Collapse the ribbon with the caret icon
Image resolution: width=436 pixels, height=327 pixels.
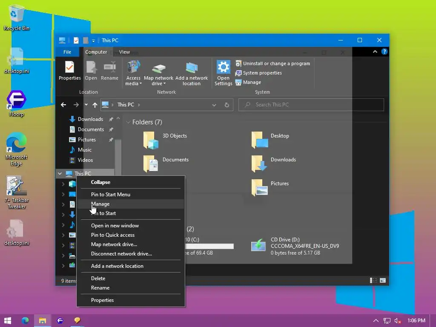pyautogui.click(x=375, y=52)
